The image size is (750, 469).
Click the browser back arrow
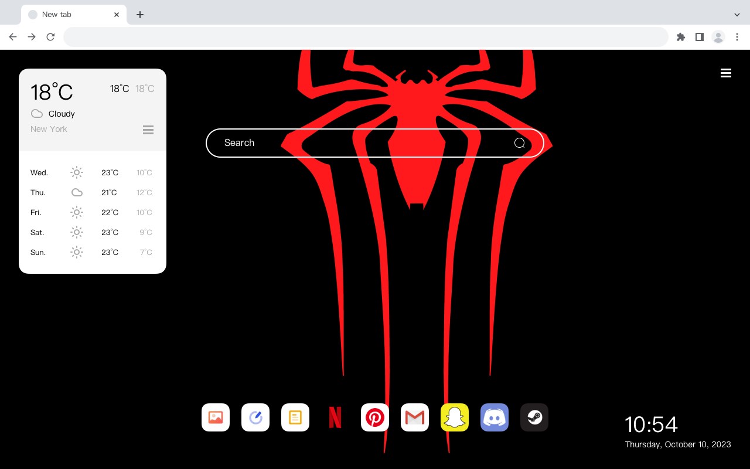click(x=13, y=37)
